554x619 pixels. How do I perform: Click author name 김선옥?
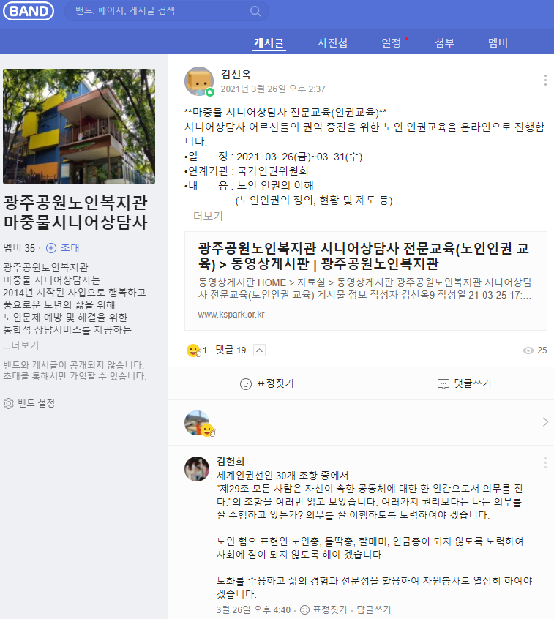pyautogui.click(x=236, y=74)
